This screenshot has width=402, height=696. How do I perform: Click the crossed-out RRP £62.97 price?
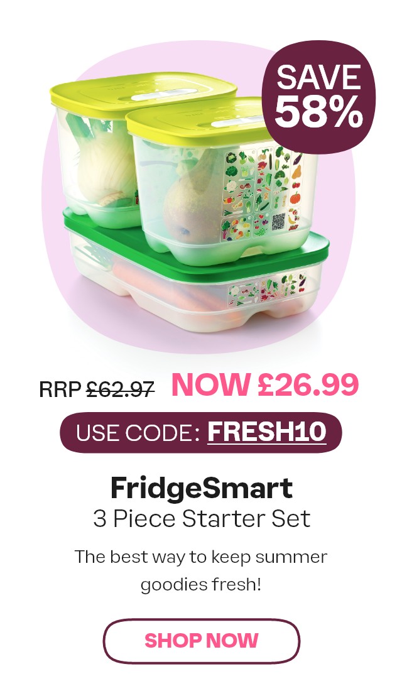point(97,389)
